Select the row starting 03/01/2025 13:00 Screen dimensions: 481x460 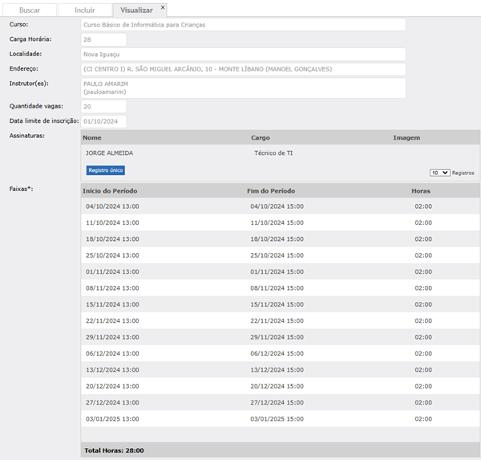coord(112,418)
